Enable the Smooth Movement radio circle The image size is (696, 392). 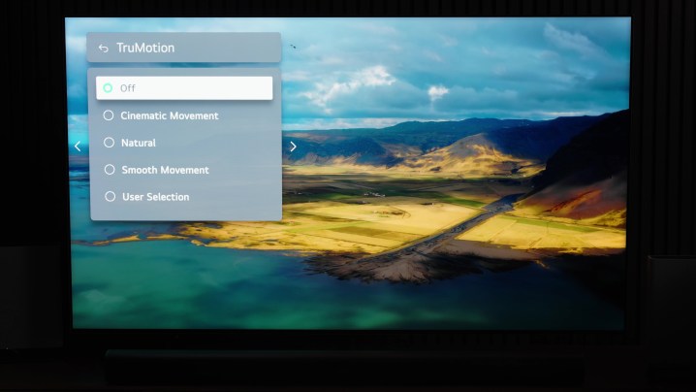pyautogui.click(x=109, y=170)
